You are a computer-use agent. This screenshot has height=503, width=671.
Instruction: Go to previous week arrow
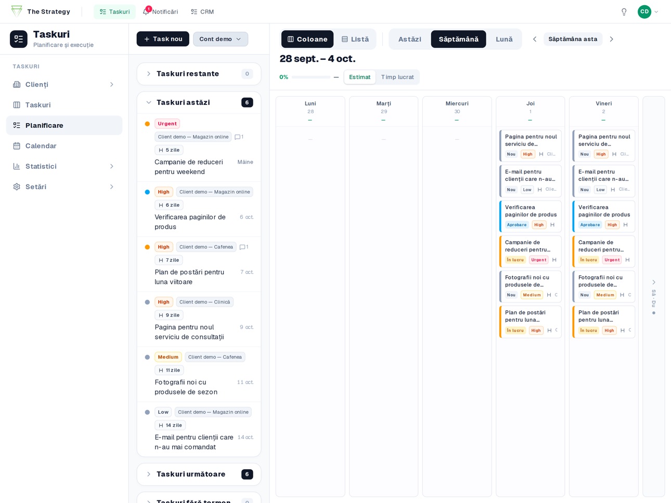pyautogui.click(x=534, y=39)
